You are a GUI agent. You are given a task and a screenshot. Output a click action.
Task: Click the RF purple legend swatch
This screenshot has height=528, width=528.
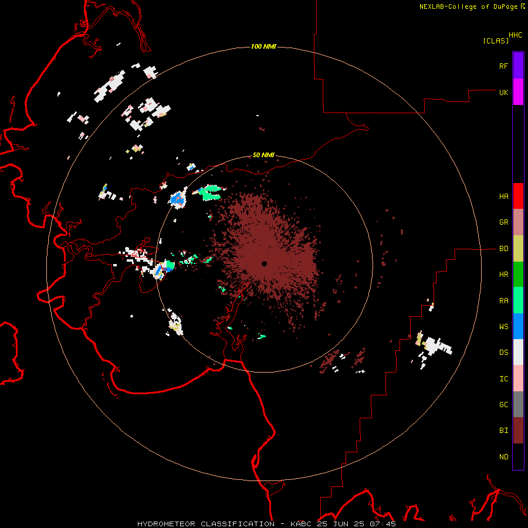tap(518, 66)
